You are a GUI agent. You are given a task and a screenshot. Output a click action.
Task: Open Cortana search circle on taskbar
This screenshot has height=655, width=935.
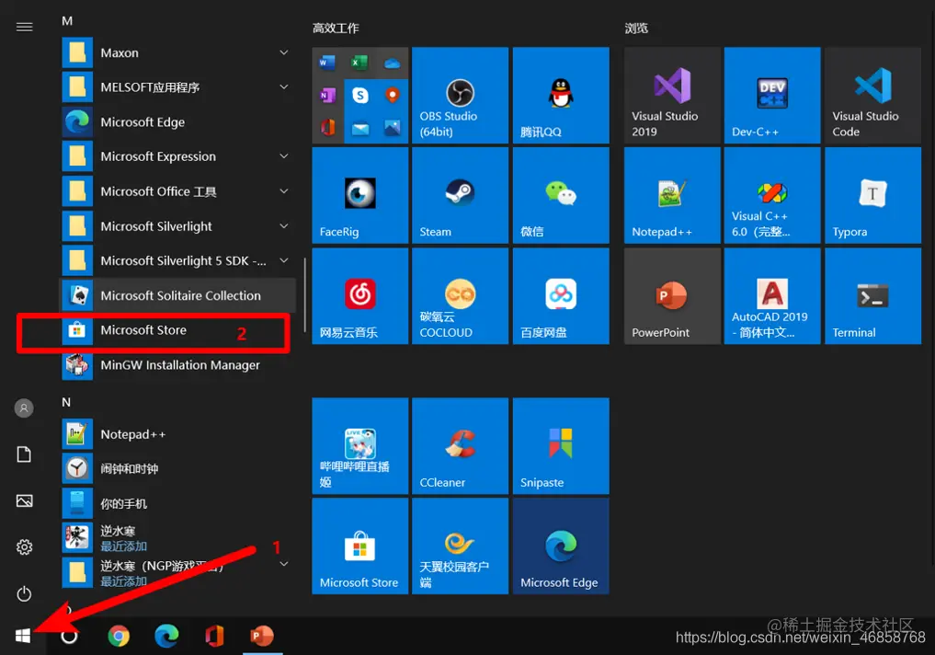[69, 636]
